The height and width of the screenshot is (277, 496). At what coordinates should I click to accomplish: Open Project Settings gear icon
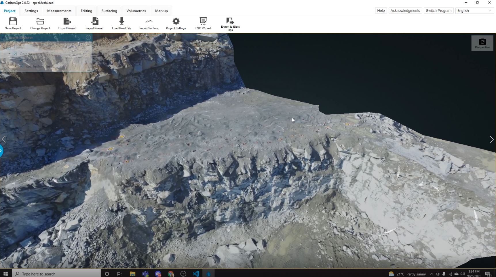tap(176, 21)
